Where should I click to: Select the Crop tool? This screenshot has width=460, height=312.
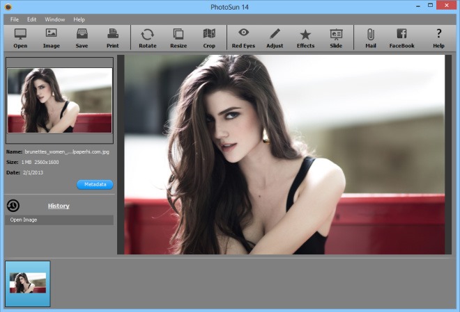(209, 38)
